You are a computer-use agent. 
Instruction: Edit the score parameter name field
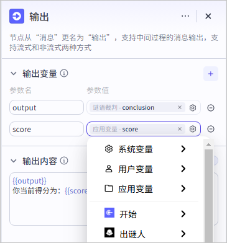tap(47, 129)
